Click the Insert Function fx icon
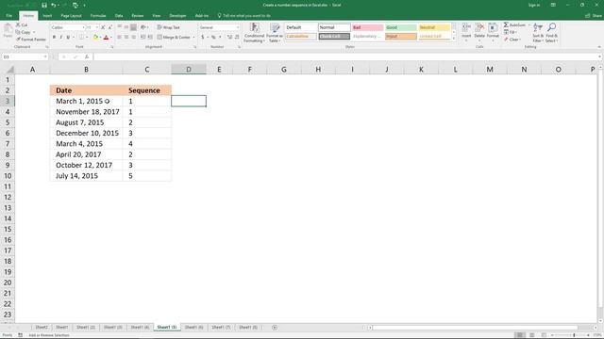 [x=87, y=56]
